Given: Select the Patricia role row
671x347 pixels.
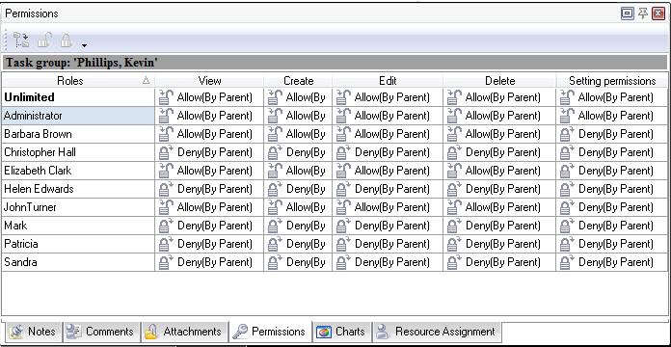Looking at the screenshot, I should pyautogui.click(x=78, y=244).
